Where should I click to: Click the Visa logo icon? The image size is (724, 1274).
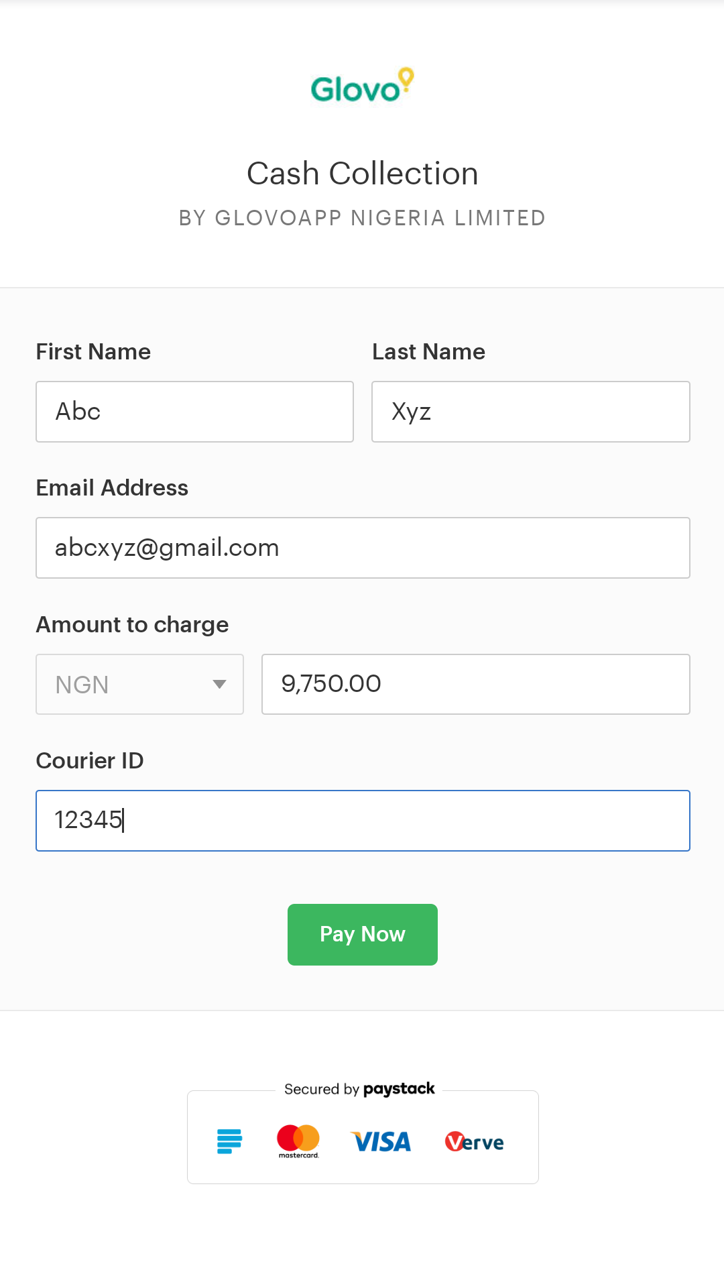(381, 1141)
